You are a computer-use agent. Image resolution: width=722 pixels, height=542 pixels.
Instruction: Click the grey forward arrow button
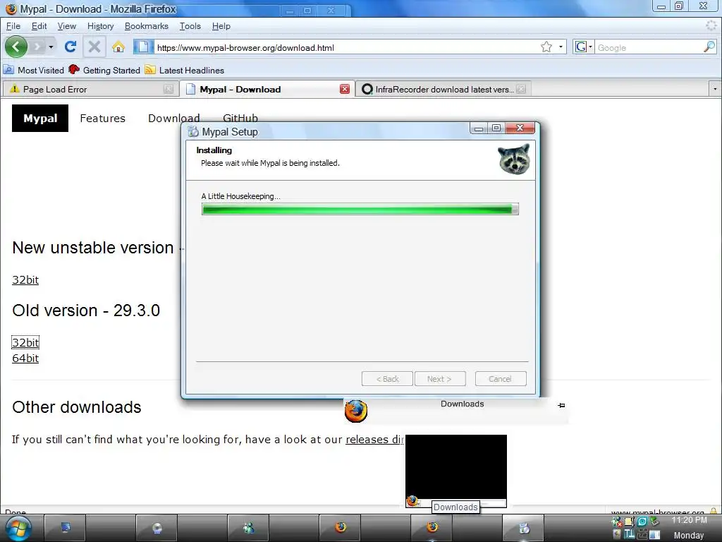tap(38, 47)
